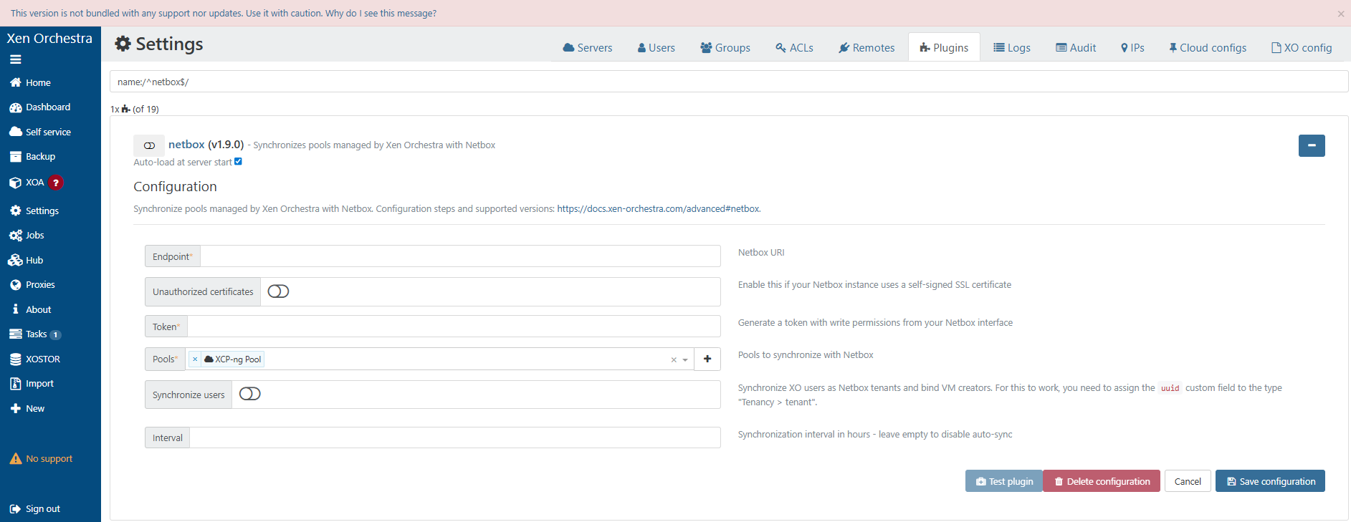Expand the Pools dropdown arrow
The width and height of the screenshot is (1351, 522).
pyautogui.click(x=685, y=360)
